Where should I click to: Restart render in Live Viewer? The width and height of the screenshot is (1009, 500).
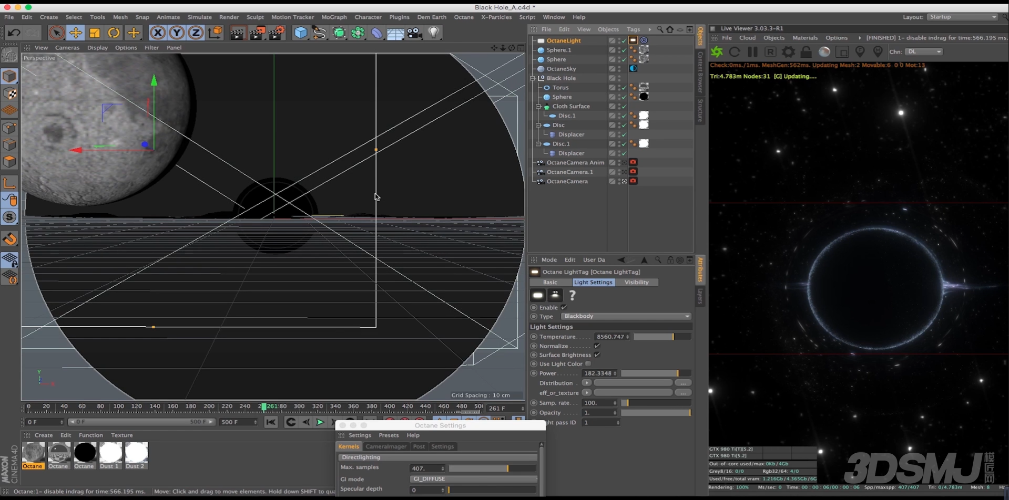click(x=735, y=51)
